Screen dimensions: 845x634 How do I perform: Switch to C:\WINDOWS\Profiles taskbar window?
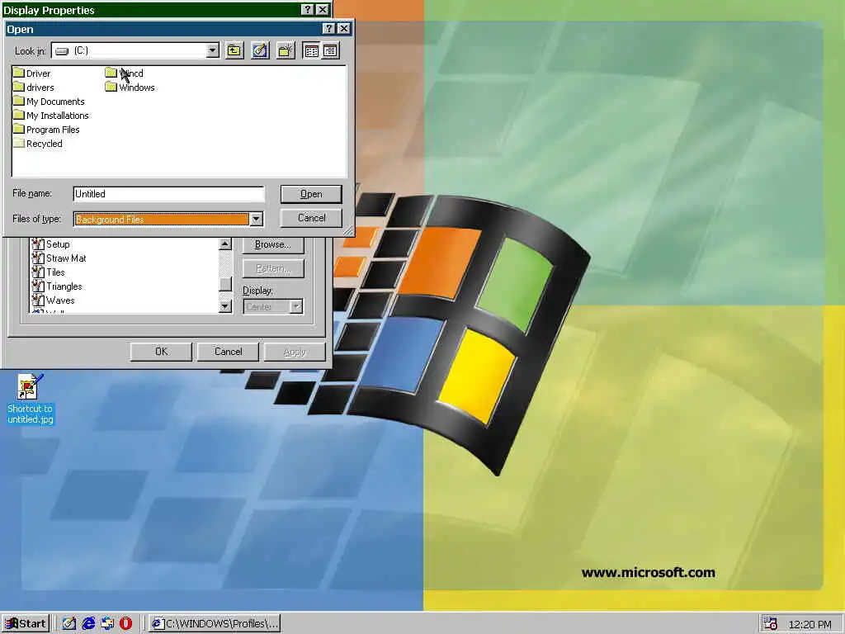click(x=215, y=624)
